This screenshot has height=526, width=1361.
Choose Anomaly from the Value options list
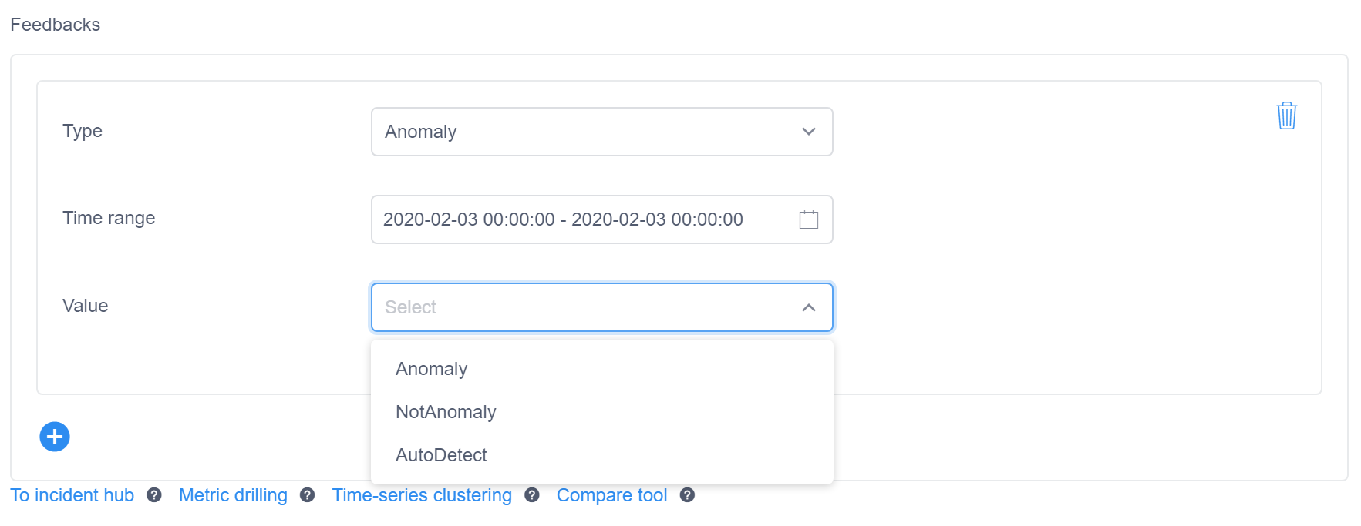432,369
